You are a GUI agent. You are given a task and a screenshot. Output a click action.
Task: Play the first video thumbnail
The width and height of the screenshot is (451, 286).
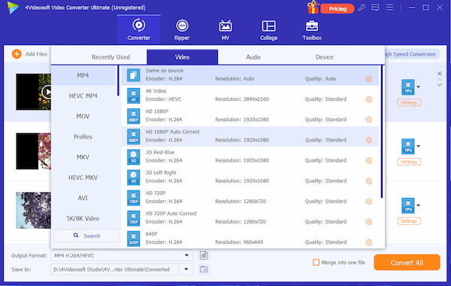(x=47, y=92)
